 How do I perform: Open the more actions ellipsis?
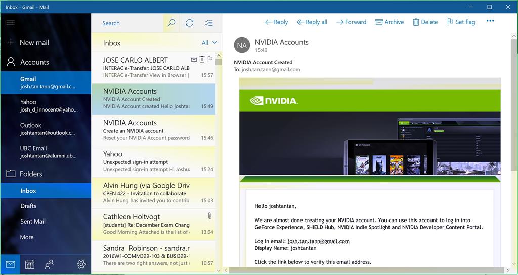click(x=490, y=21)
